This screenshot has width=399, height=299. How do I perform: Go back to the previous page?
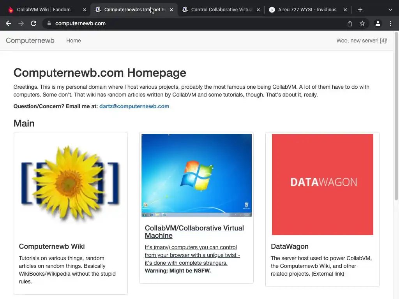click(9, 23)
